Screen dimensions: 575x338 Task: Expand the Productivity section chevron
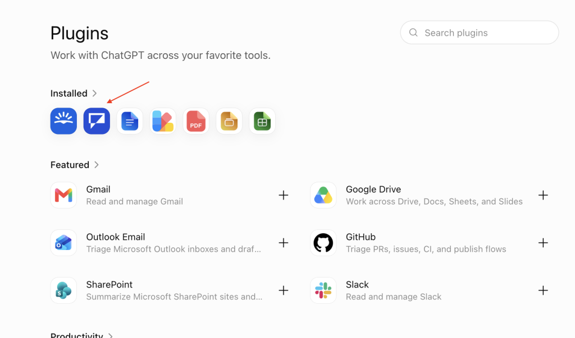click(111, 335)
